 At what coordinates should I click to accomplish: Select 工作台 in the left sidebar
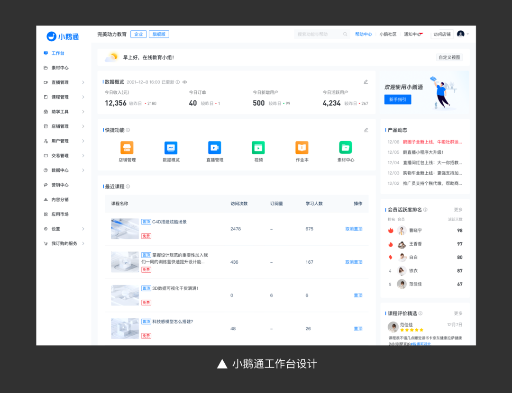tap(57, 53)
